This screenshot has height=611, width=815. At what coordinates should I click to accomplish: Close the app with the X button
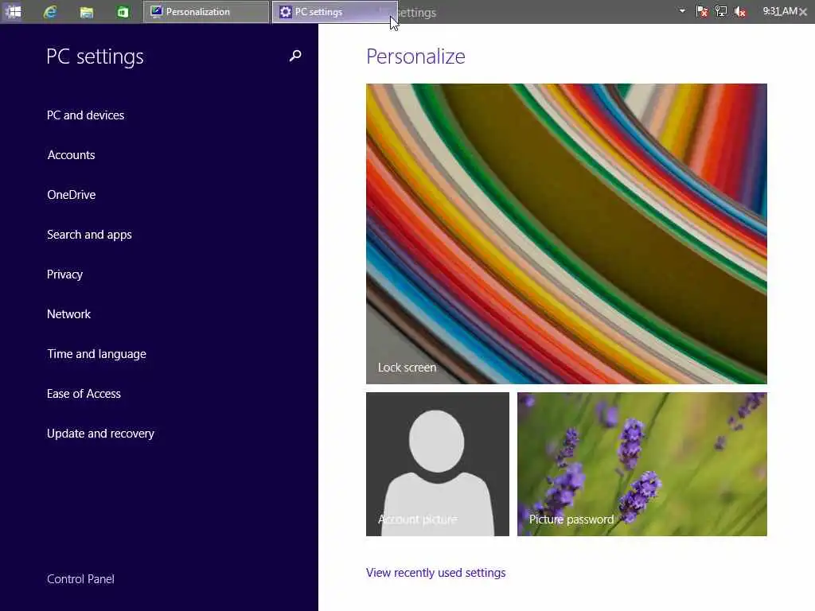coord(803,12)
